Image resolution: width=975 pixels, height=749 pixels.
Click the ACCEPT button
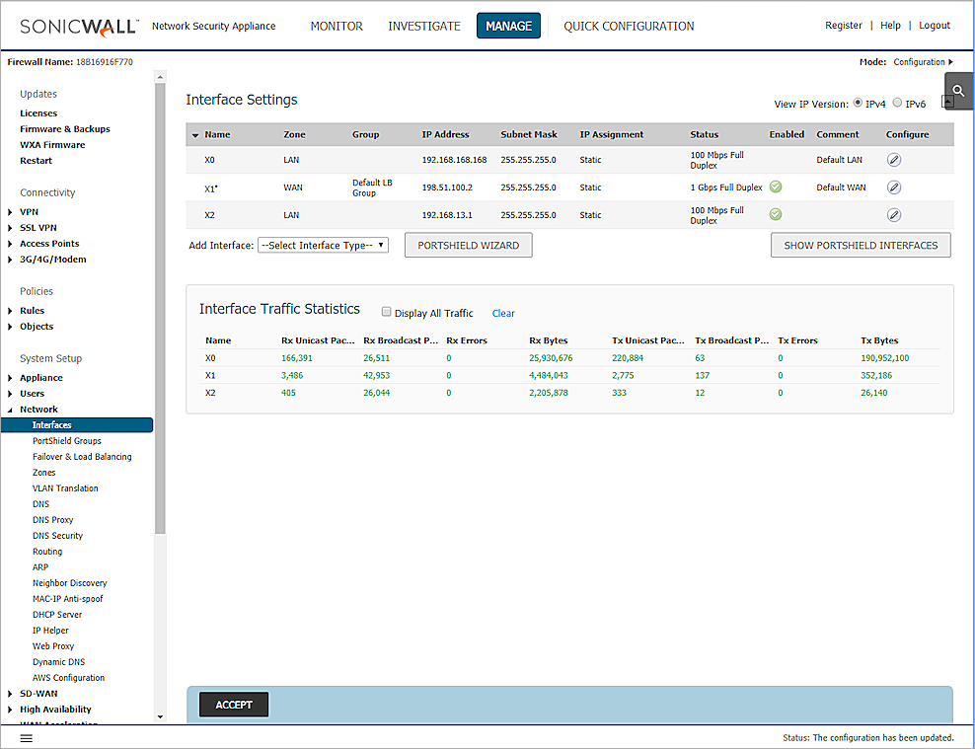pos(233,704)
